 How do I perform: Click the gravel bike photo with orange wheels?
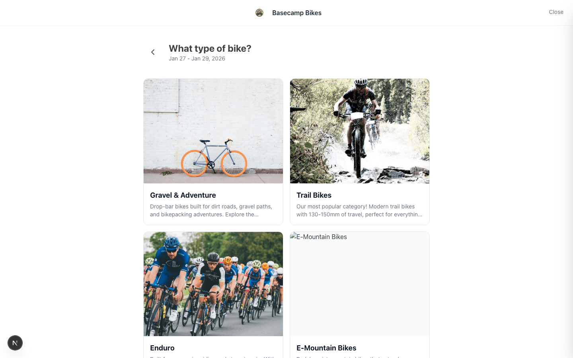pyautogui.click(x=213, y=131)
